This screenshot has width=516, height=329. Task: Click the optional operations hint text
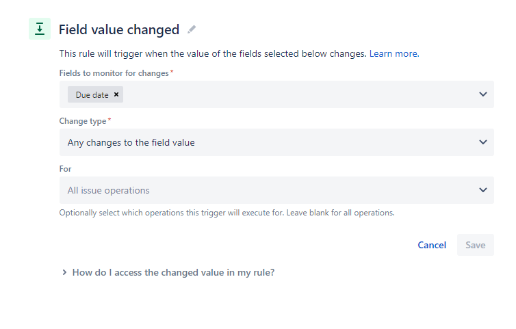tap(227, 213)
